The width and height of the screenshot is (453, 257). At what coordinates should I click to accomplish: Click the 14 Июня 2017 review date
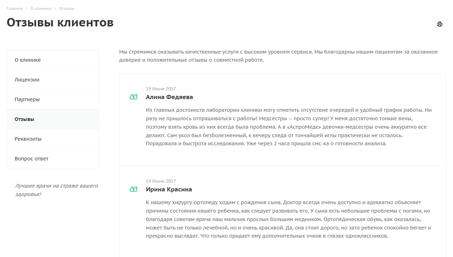click(x=161, y=181)
